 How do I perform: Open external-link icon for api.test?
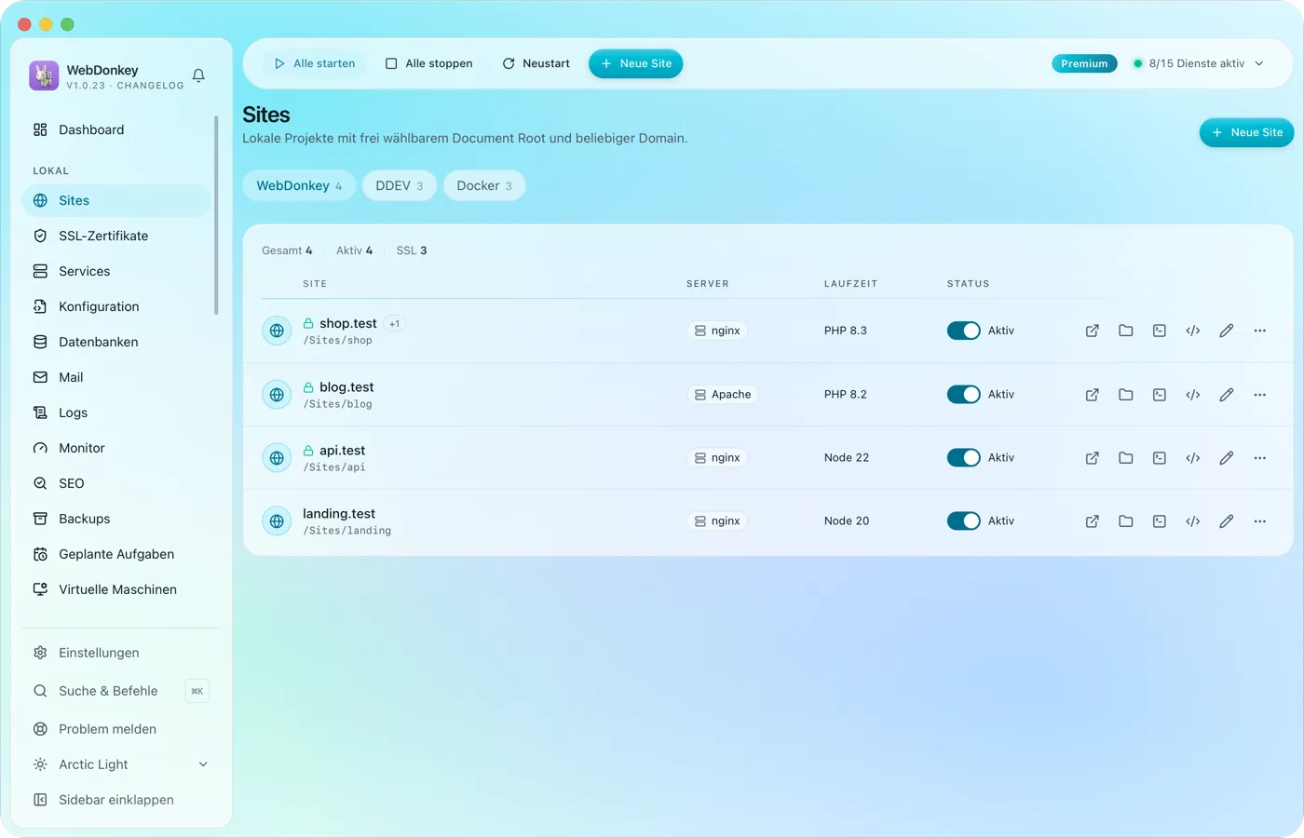[1093, 458]
